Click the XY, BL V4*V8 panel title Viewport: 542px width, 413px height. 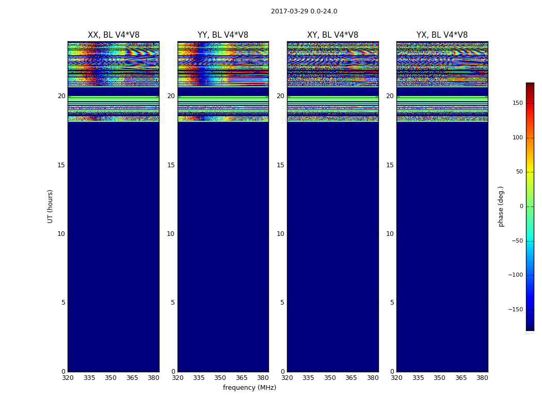click(x=332, y=35)
